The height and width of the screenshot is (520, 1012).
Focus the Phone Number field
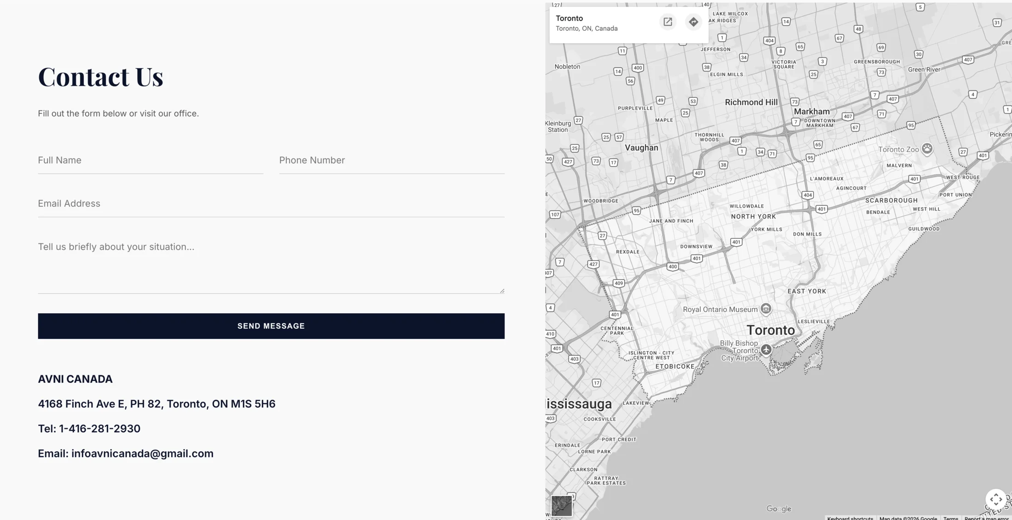pyautogui.click(x=392, y=160)
